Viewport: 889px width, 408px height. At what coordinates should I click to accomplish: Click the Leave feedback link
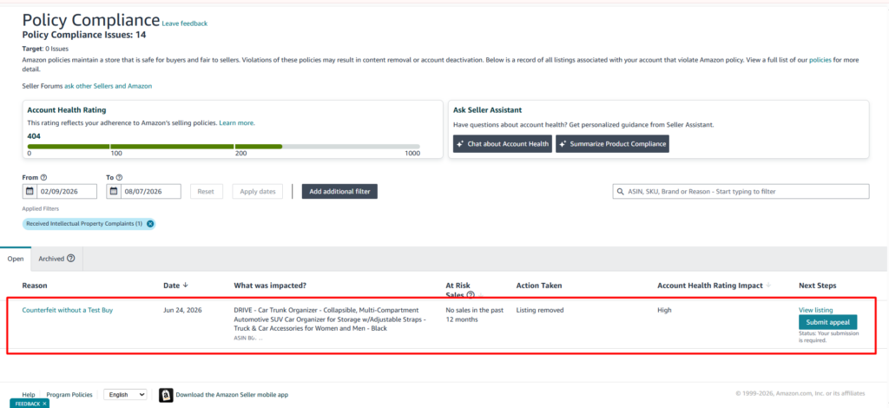click(x=185, y=23)
